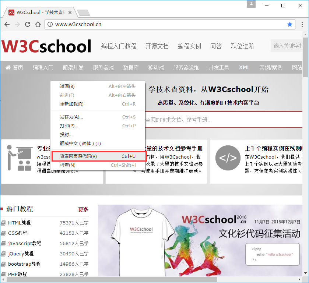Open bootstrap教程 tutorial link
This screenshot has width=309, height=283.
coord(24,264)
